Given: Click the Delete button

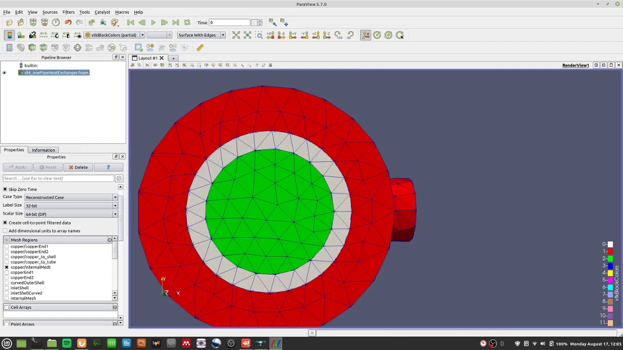Looking at the screenshot, I should tap(78, 167).
